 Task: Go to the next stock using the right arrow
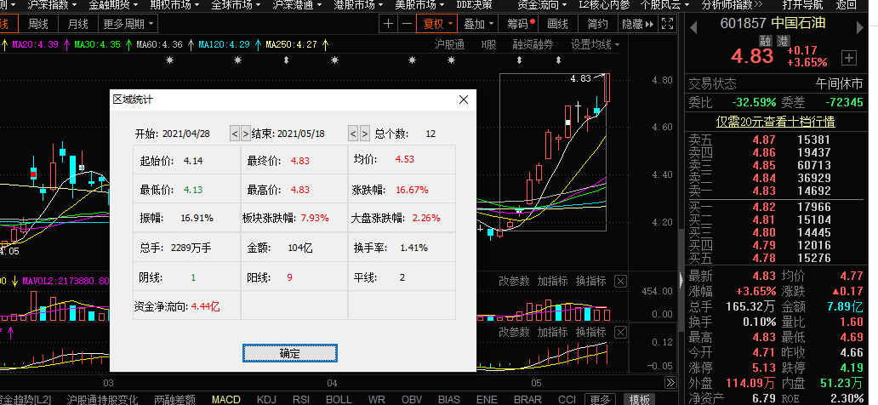coord(859,27)
